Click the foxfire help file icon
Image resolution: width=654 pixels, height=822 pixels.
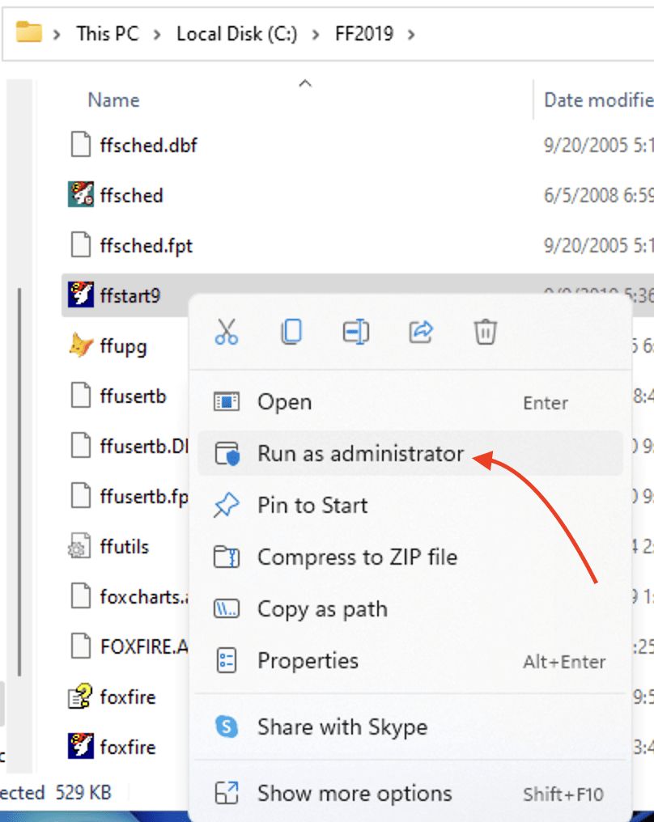[80, 697]
